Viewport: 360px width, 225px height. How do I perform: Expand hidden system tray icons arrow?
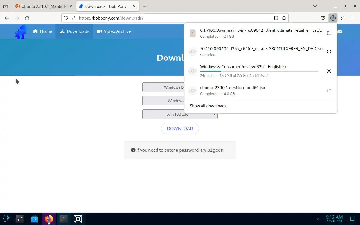[x=319, y=219]
